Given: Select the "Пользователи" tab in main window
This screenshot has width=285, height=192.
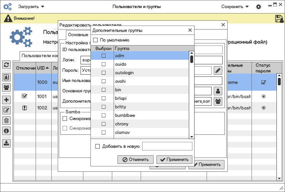Looking at the screenshot, I should tap(38, 56).
